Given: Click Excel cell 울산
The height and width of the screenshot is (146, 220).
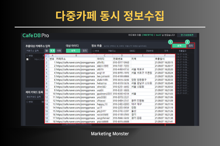Looking at the screenshot, I should tap(143, 111).
